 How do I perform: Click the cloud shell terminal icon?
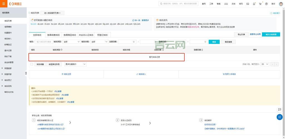click(248, 4)
